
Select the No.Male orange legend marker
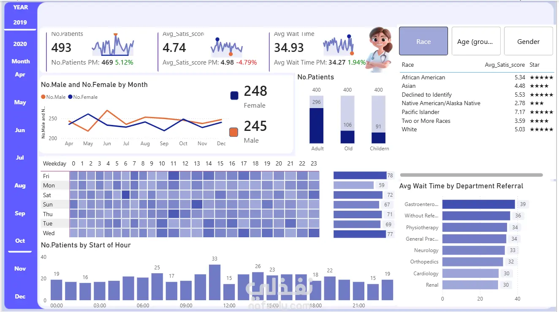point(43,97)
